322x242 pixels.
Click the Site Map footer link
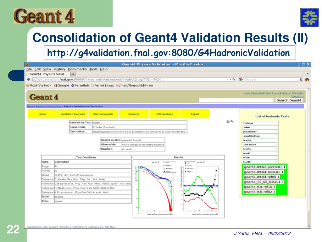(110, 227)
